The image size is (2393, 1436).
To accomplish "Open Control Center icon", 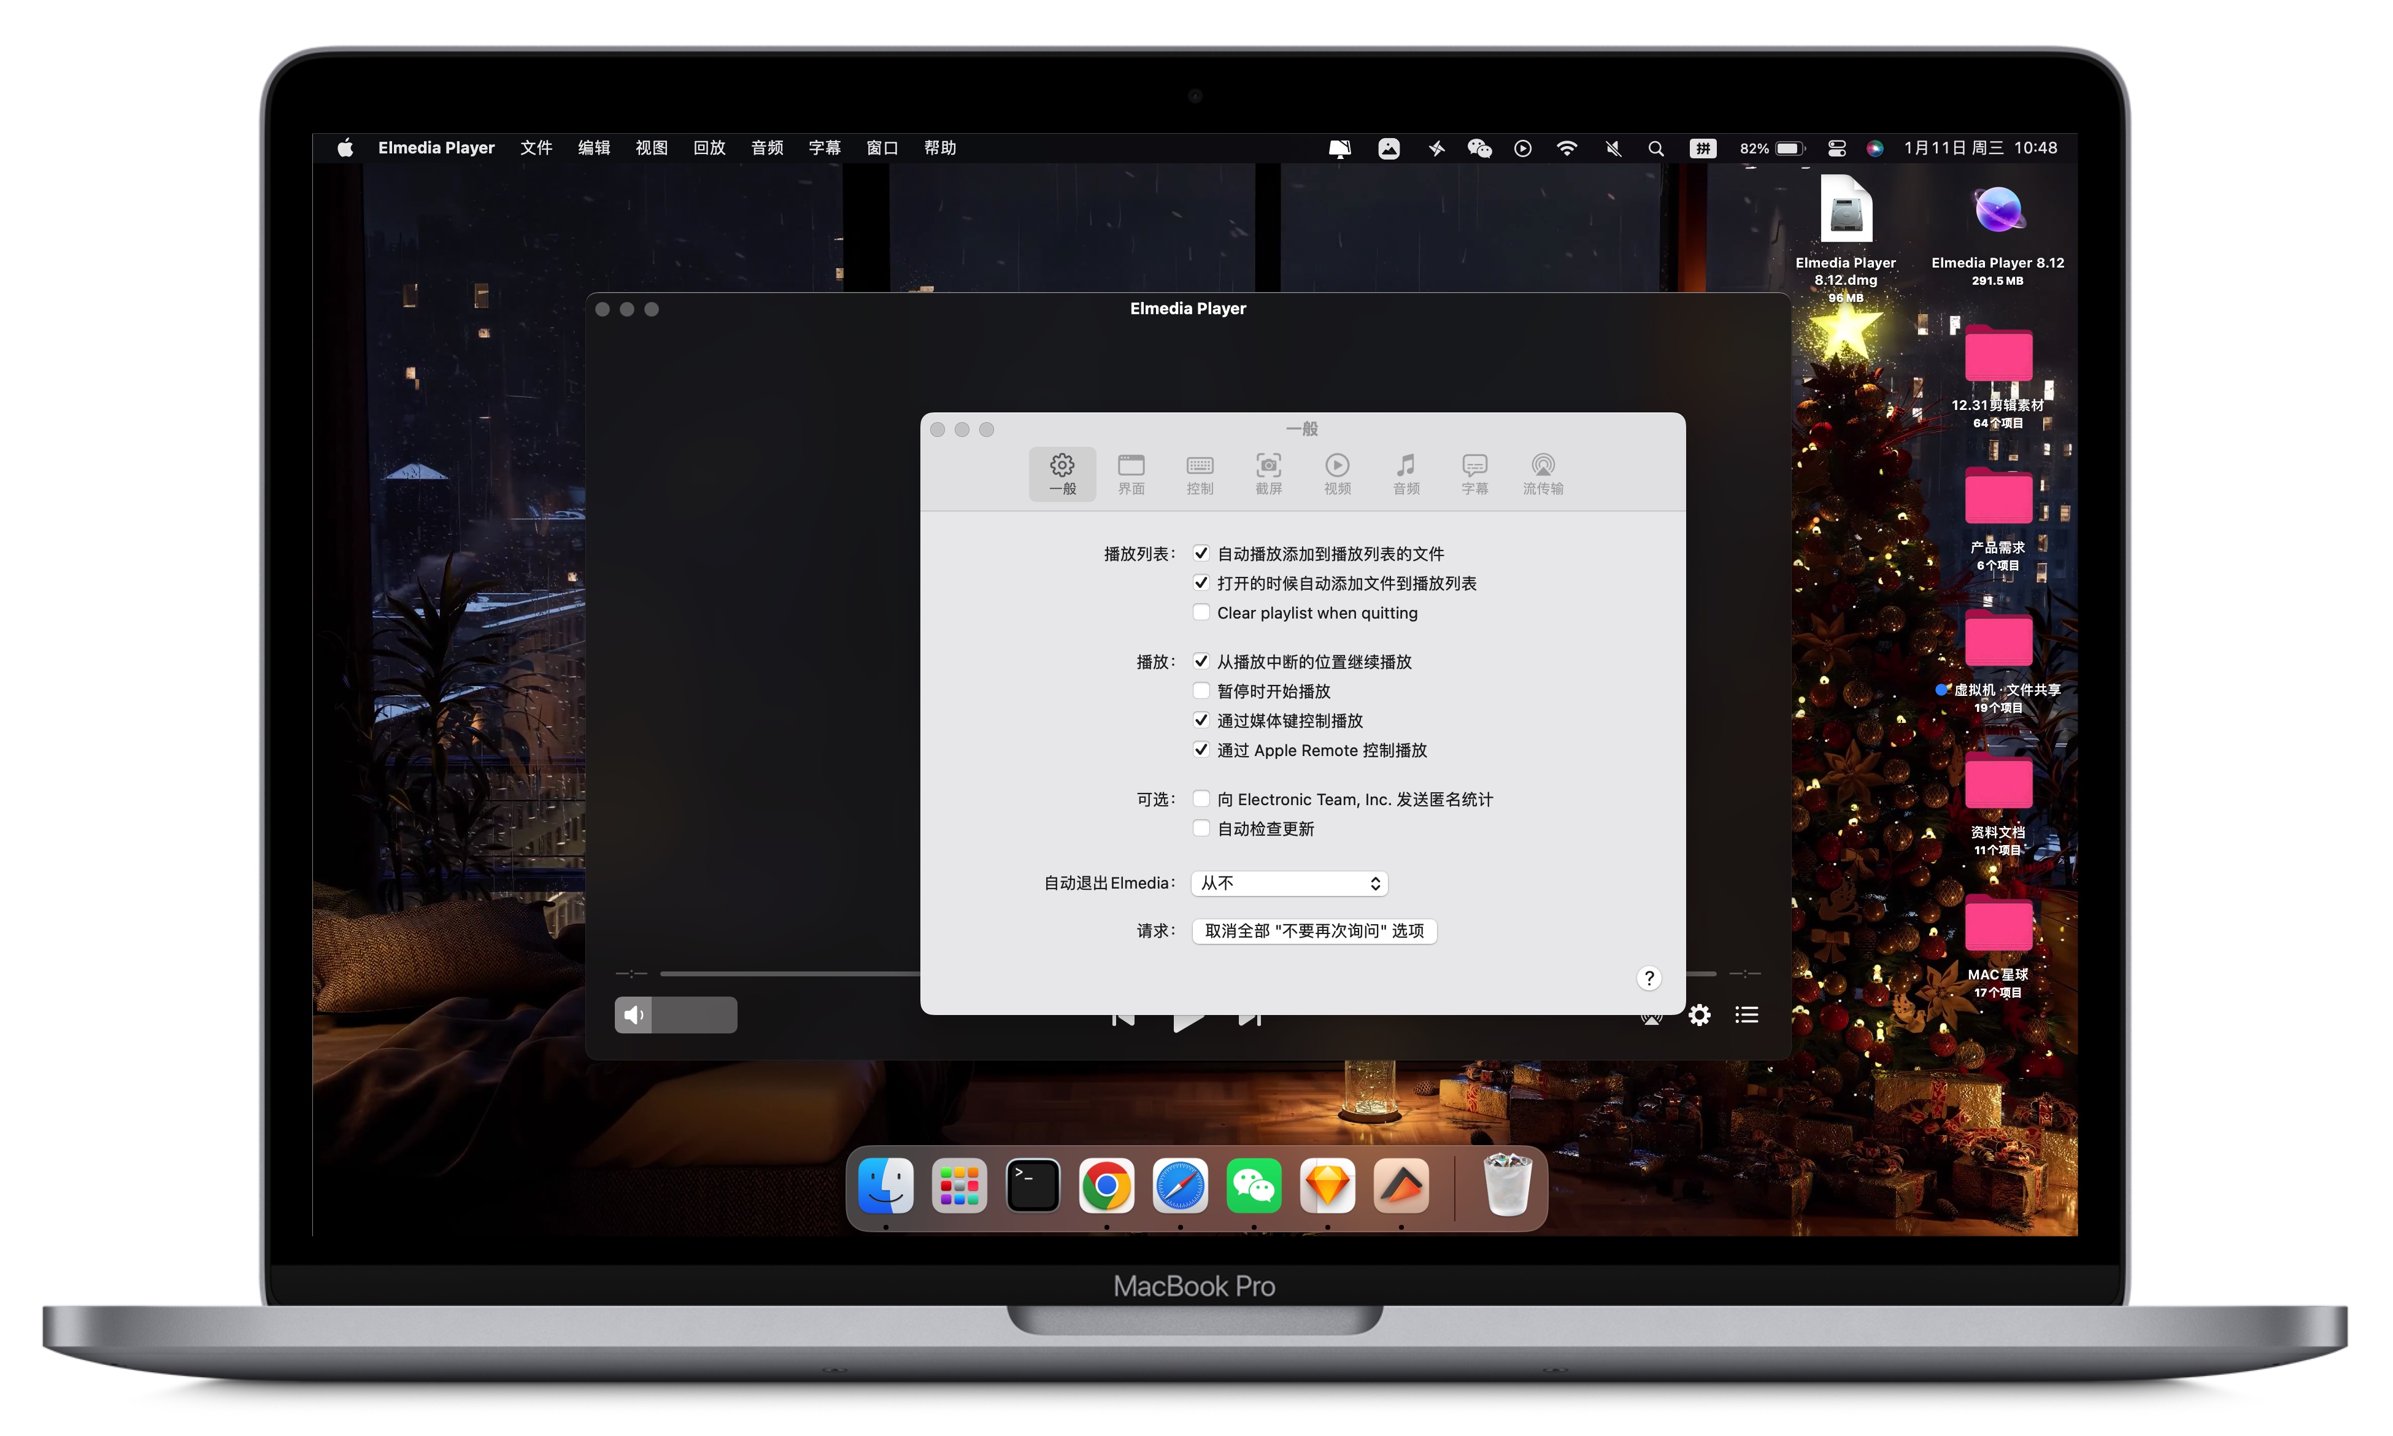I will pyautogui.click(x=1837, y=148).
